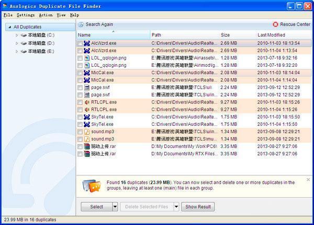Click the Search Again refresh icon

pos(81,25)
